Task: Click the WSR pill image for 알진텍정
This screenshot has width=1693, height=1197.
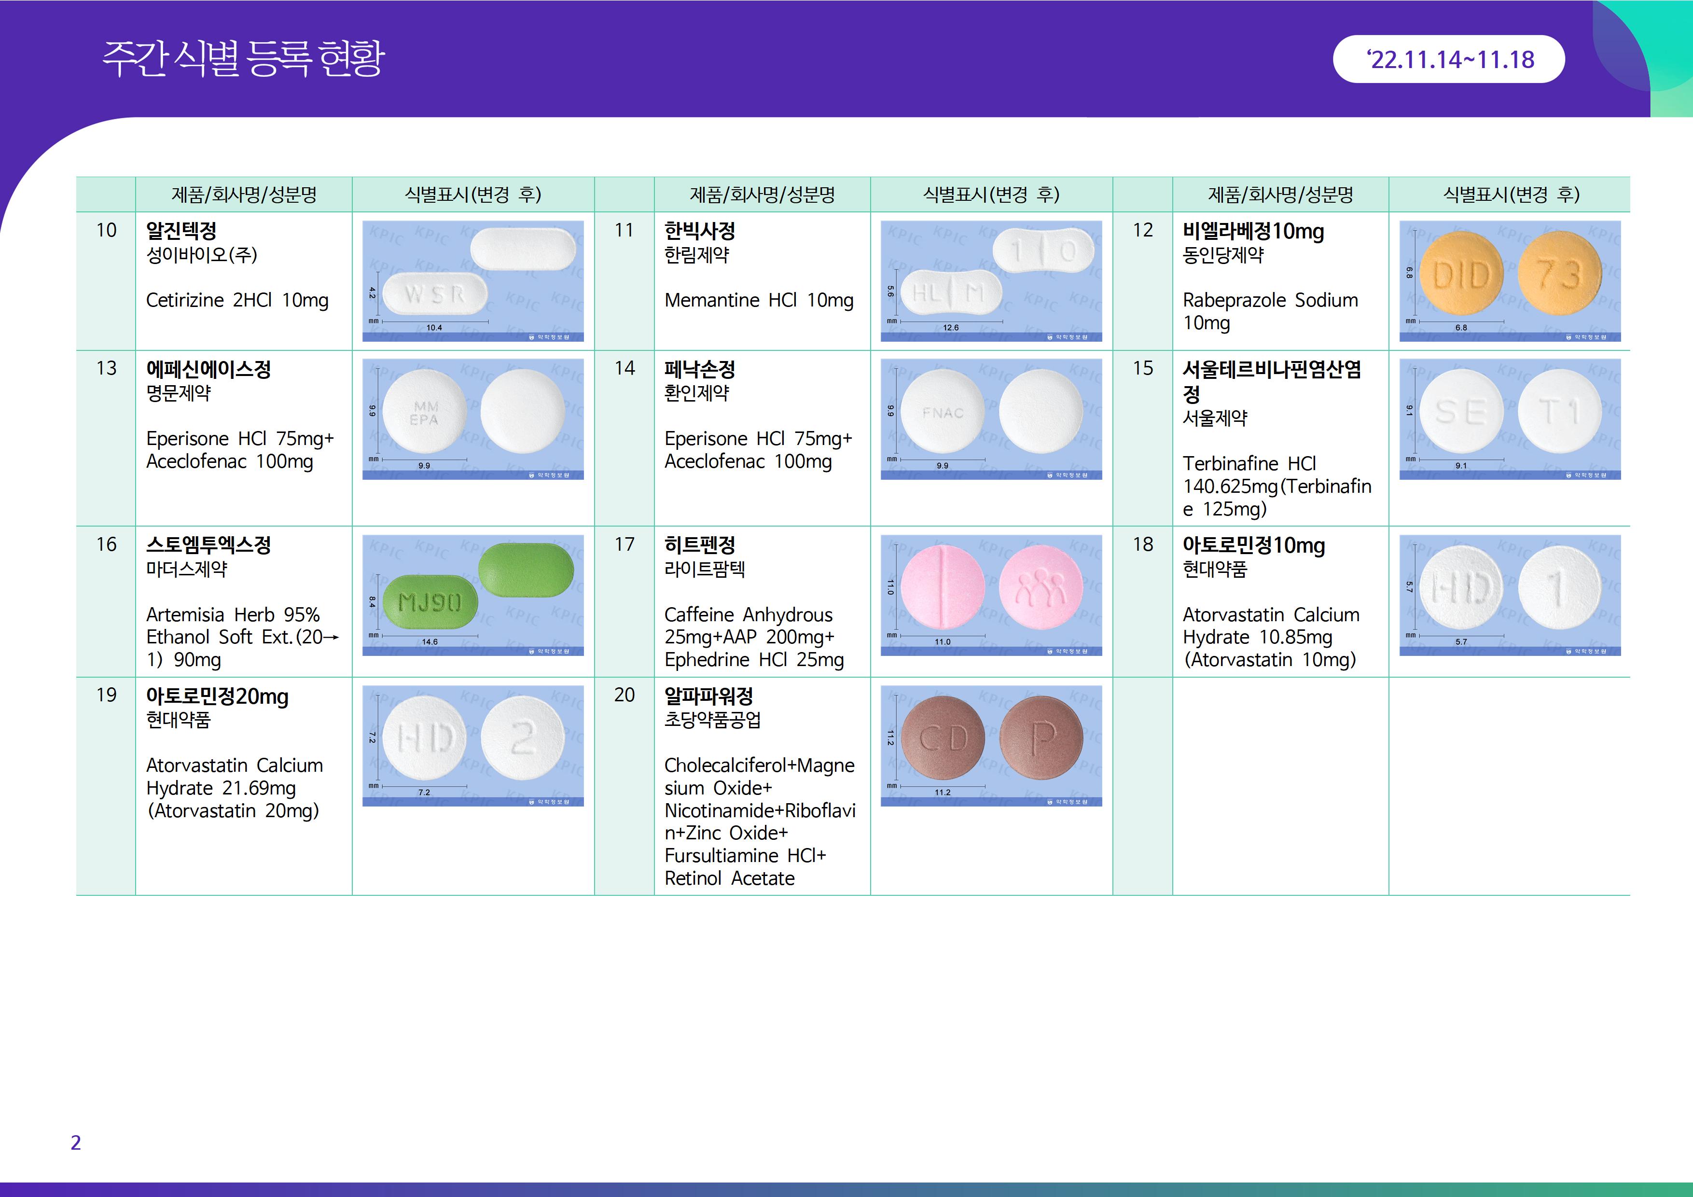Action: click(x=472, y=280)
